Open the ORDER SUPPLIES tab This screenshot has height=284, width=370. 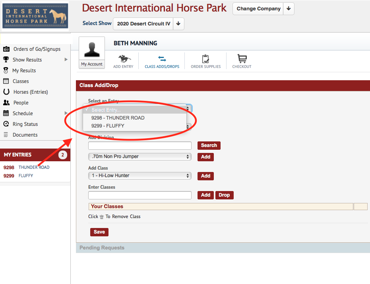click(x=206, y=66)
